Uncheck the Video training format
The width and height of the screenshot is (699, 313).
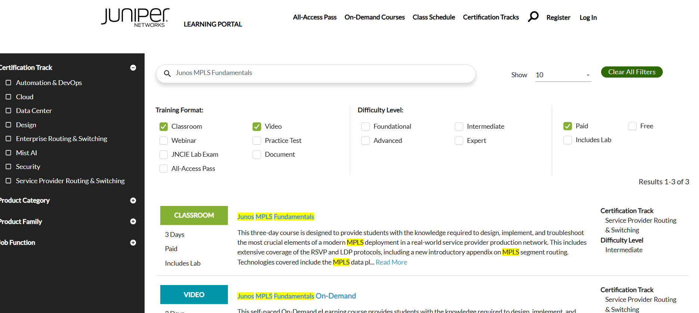pos(257,126)
